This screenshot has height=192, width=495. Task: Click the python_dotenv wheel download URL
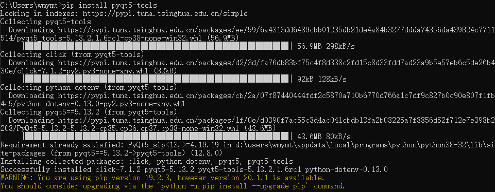[x=247, y=100]
